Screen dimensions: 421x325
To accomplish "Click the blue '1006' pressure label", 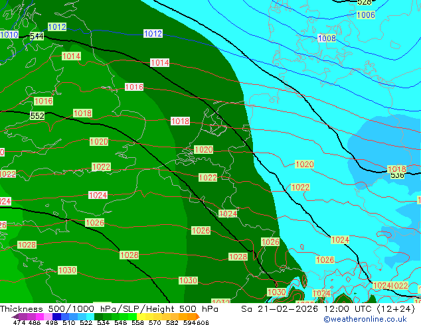I will click(x=366, y=15).
